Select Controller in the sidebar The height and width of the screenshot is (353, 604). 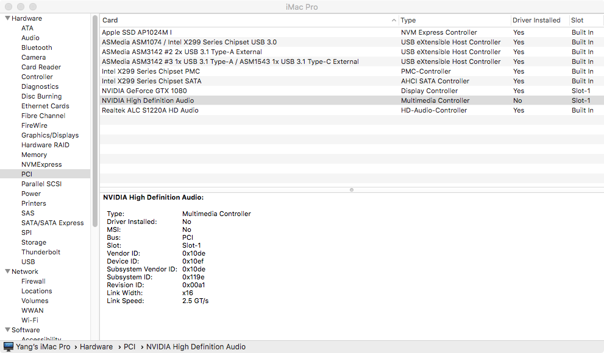pos(37,77)
